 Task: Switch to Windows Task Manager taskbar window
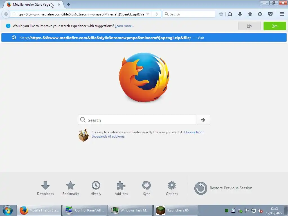click(x=130, y=210)
